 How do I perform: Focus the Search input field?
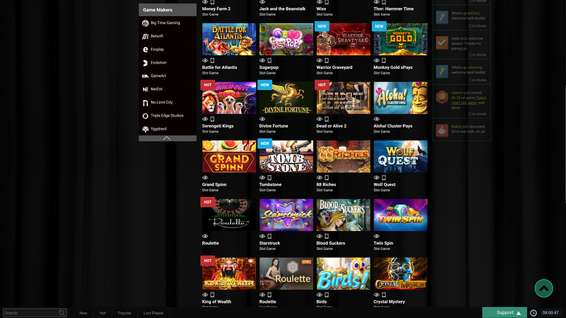click(35, 313)
